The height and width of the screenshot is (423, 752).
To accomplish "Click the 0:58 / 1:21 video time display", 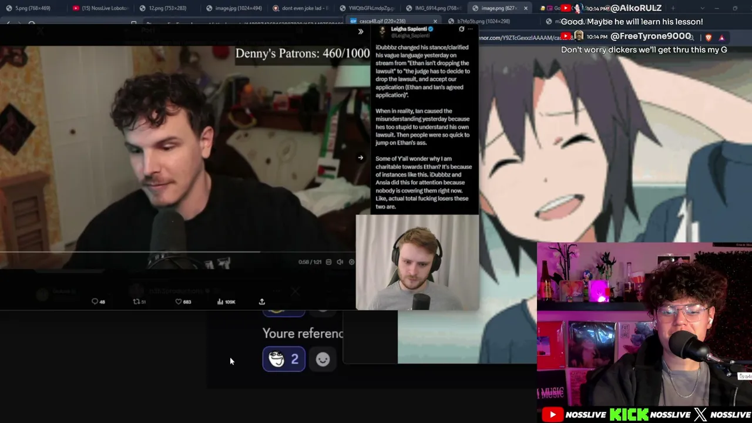I will click(310, 262).
